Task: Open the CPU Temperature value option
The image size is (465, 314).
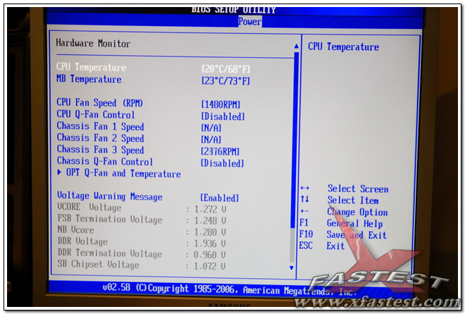Action: [225, 69]
